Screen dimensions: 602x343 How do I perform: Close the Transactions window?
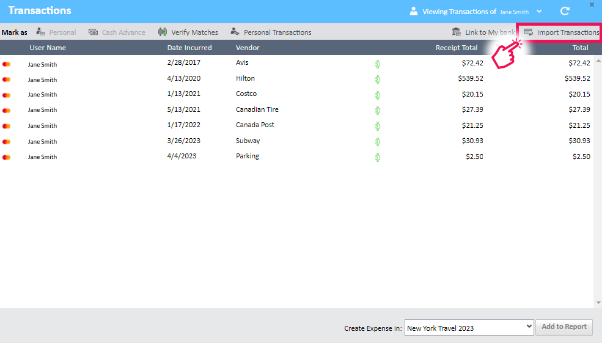591,4
